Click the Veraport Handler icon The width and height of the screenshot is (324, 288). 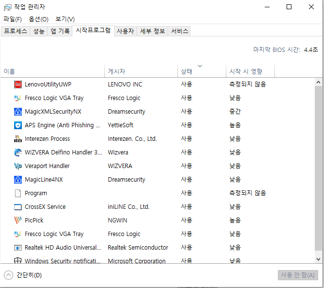tap(18, 166)
